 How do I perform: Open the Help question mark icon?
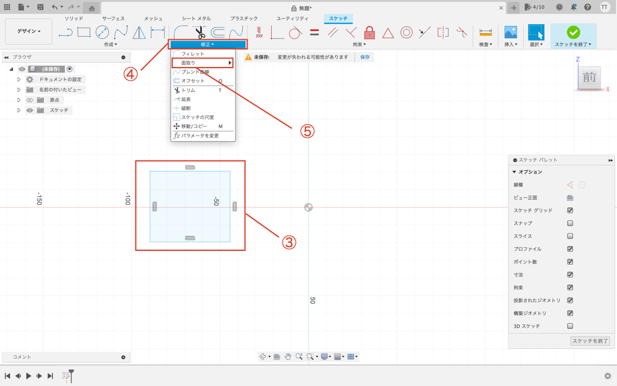click(x=587, y=7)
